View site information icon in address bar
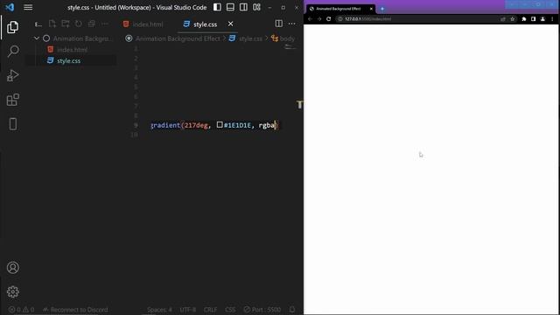The height and width of the screenshot is (315, 560). click(340, 19)
